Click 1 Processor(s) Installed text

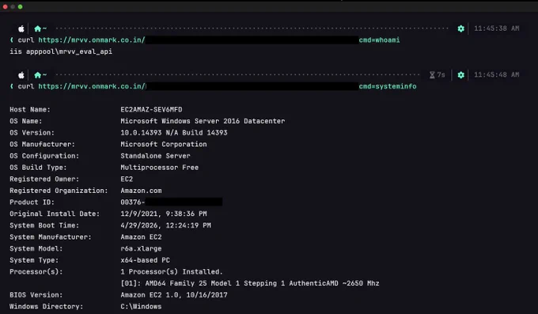172,272
